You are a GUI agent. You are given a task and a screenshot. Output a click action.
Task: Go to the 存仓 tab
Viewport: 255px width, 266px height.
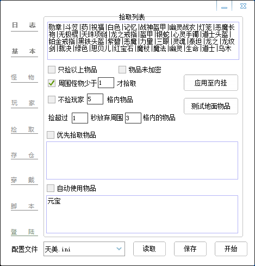(24, 156)
